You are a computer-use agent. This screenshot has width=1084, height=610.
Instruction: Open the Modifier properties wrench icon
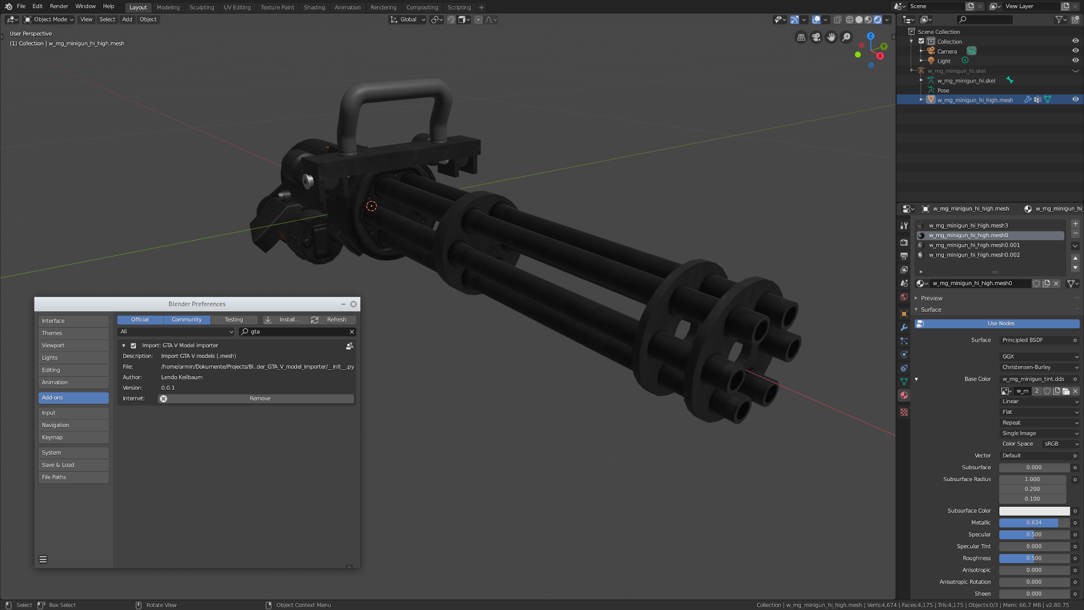point(904,328)
